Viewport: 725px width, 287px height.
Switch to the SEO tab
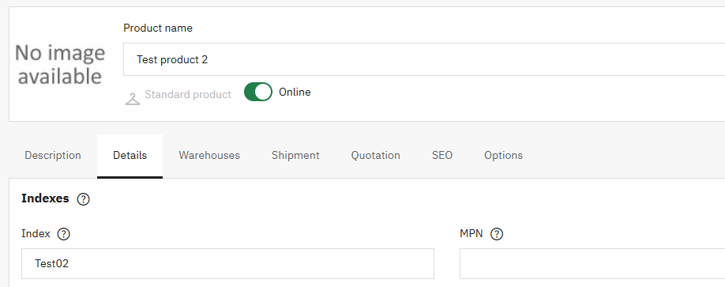(x=442, y=156)
